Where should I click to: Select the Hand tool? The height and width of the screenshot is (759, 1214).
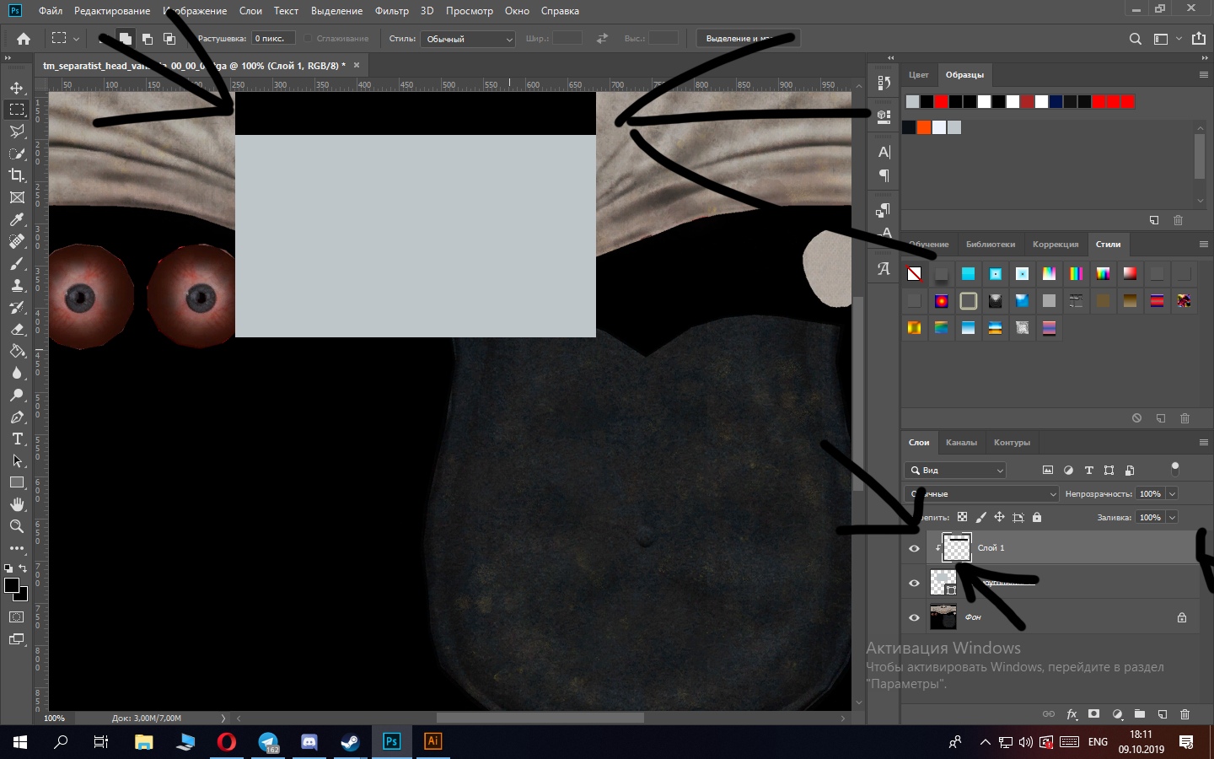17,504
